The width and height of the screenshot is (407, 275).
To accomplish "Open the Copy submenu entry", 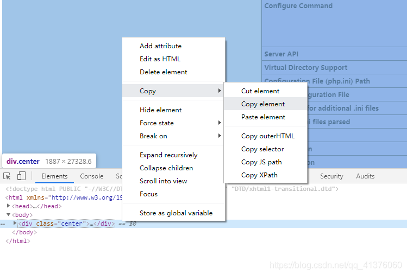I will pyautogui.click(x=173, y=91).
